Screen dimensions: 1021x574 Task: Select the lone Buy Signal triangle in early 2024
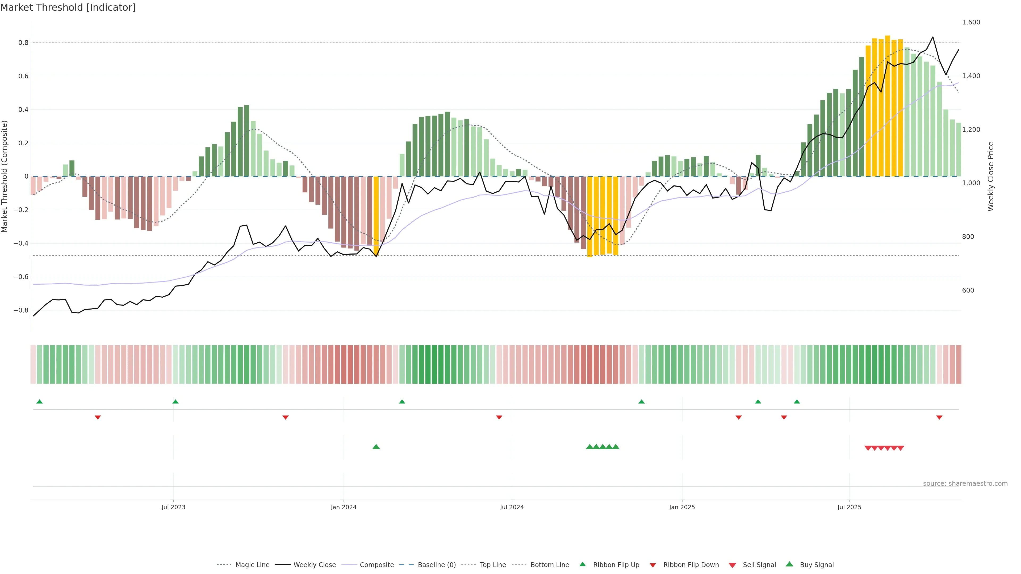(376, 447)
